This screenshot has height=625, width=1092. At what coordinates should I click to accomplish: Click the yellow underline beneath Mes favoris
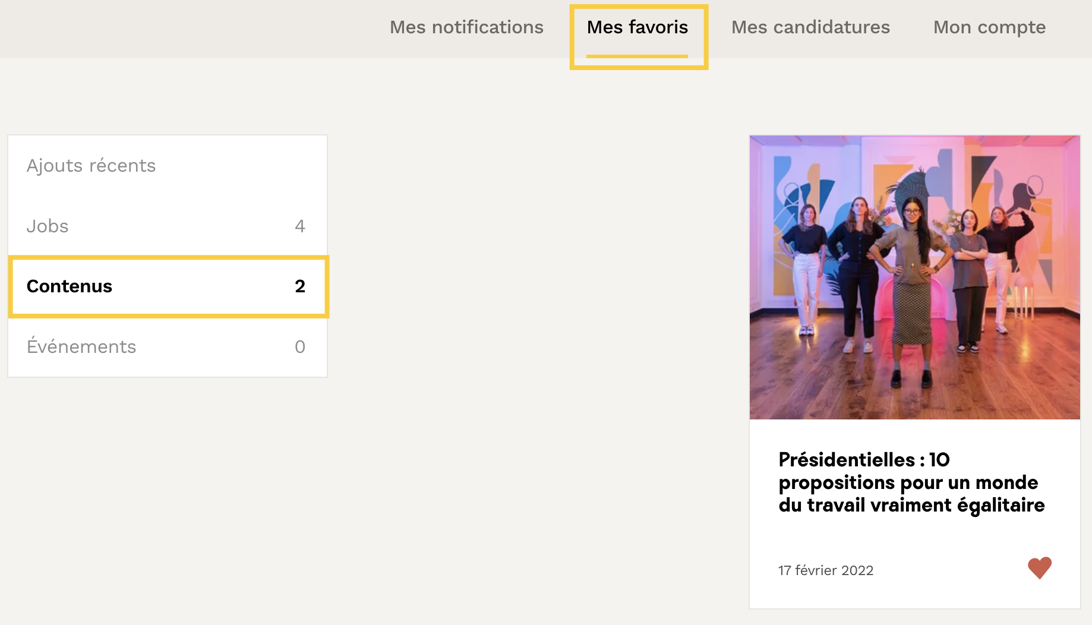click(x=637, y=56)
